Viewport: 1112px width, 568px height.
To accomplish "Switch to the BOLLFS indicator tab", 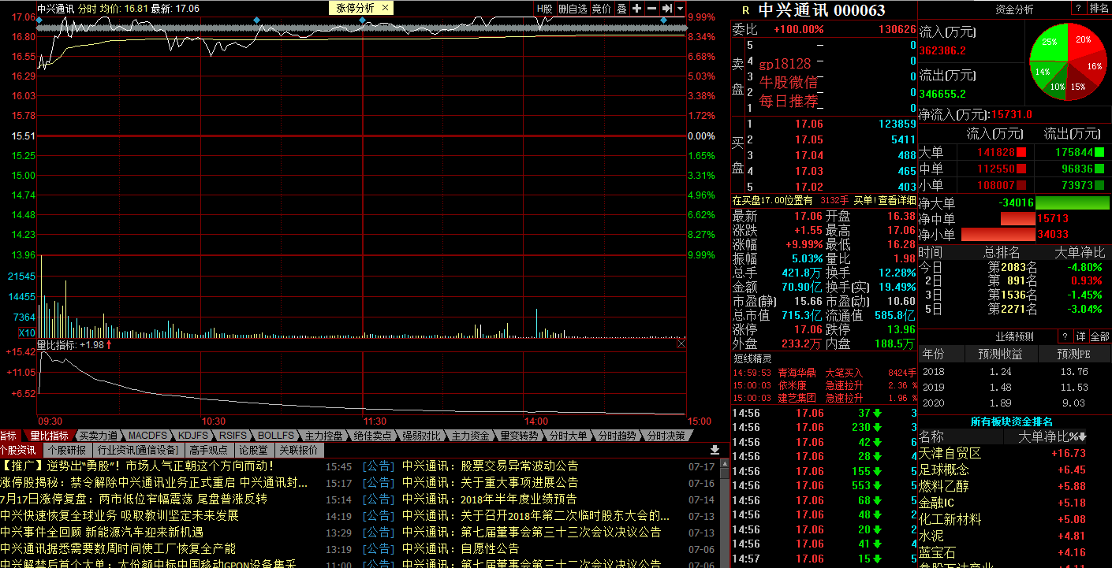I will tap(275, 436).
